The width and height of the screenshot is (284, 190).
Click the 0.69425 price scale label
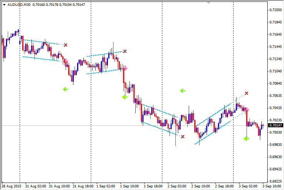point(276,169)
